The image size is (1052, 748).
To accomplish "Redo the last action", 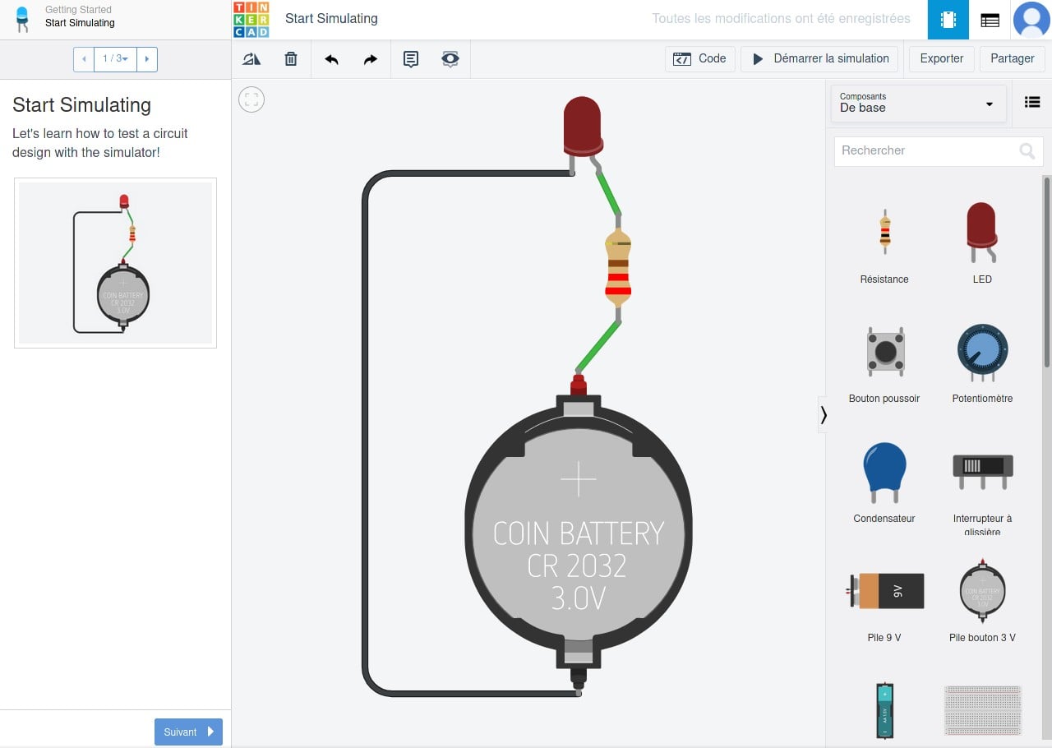I will [x=371, y=59].
